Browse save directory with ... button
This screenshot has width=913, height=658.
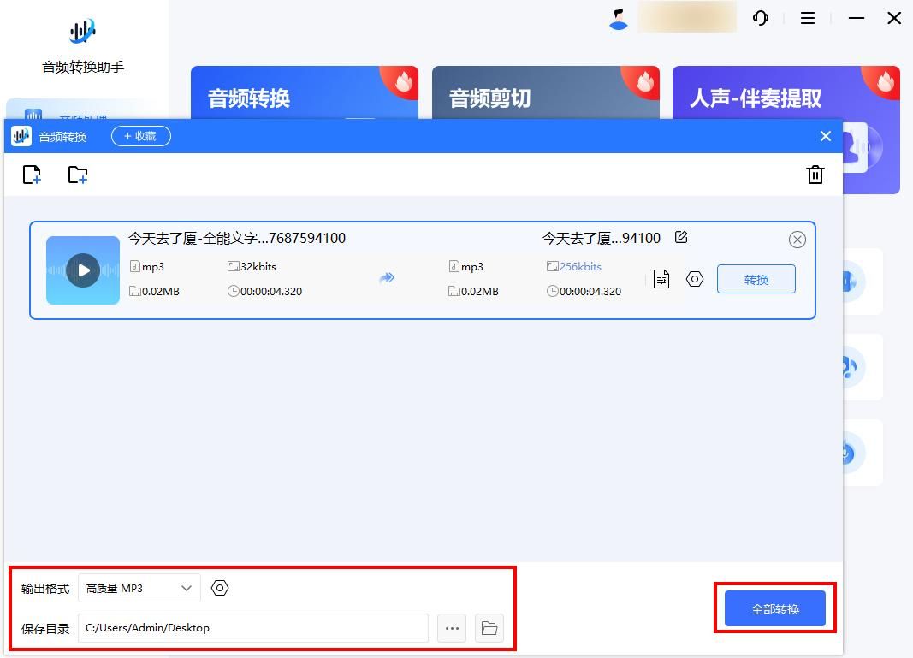(x=452, y=628)
